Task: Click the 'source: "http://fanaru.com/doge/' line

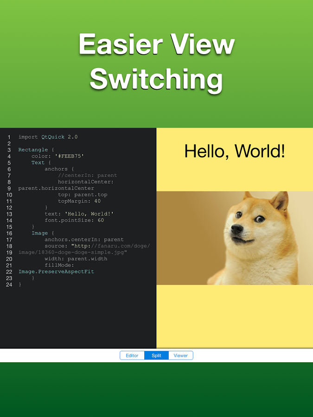Action: click(97, 246)
